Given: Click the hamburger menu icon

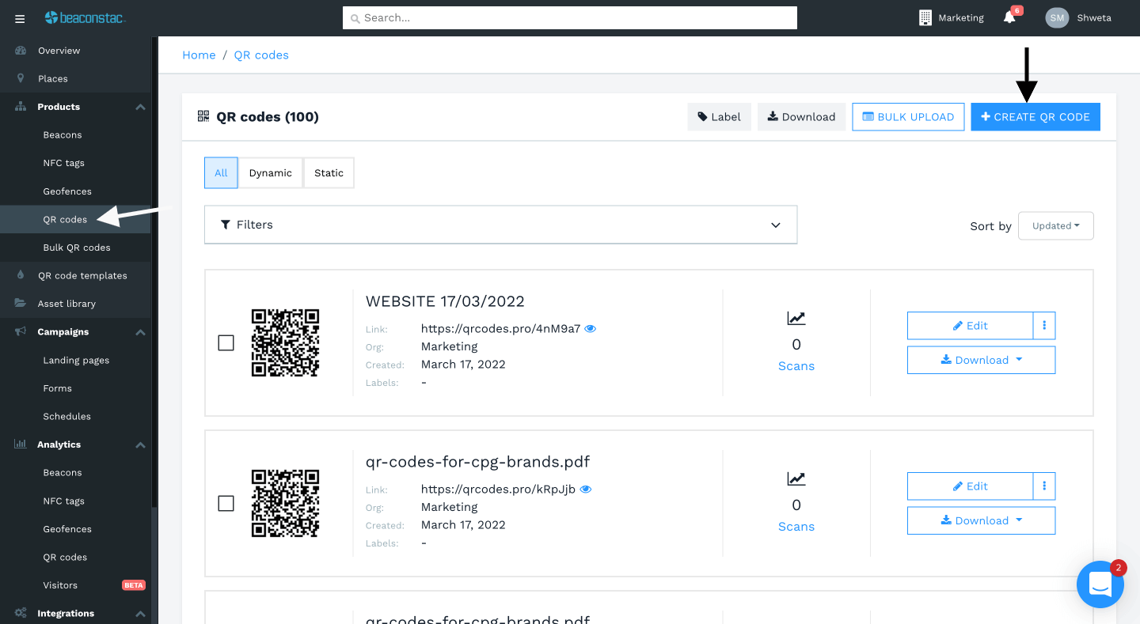Looking at the screenshot, I should tap(20, 17).
